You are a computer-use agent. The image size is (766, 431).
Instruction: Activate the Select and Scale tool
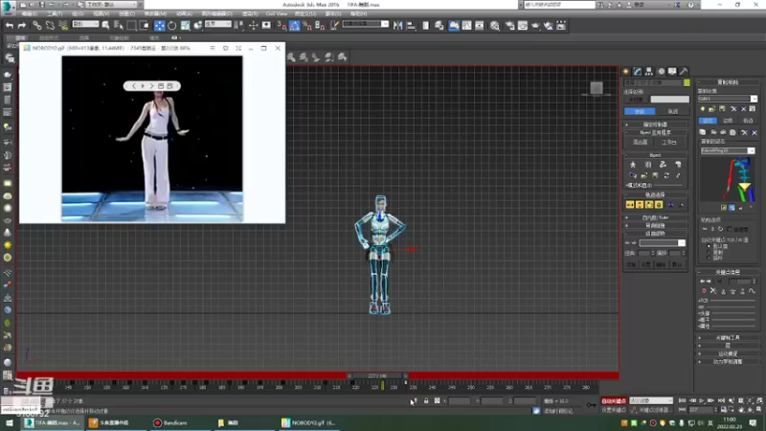click(185, 26)
